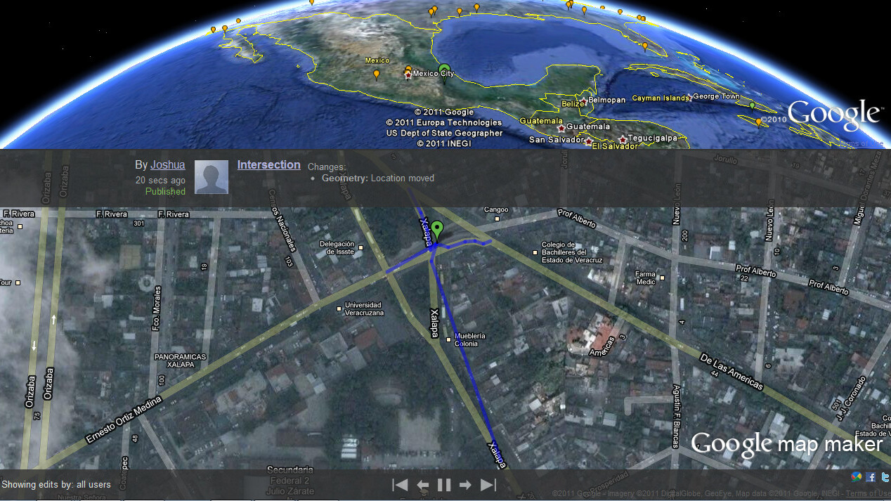
Task: Click the user avatar thumbnail
Action: pos(212,177)
